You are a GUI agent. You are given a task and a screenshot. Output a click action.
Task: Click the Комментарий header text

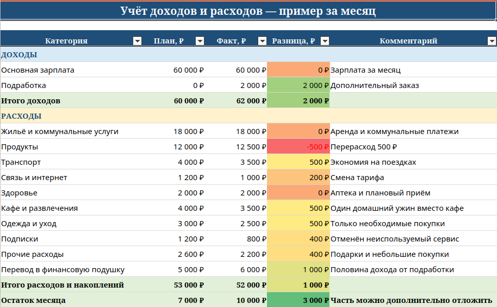coord(408,41)
